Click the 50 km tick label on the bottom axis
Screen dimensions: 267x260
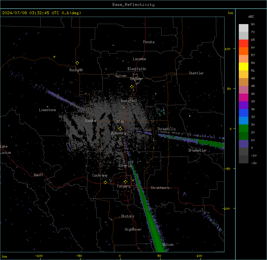coord(160,256)
